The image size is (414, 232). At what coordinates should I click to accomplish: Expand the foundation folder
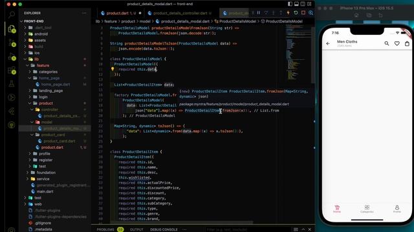click(x=46, y=173)
